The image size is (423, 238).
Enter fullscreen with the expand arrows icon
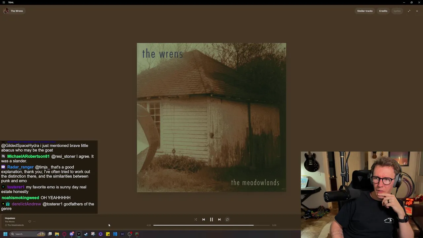[409, 11]
